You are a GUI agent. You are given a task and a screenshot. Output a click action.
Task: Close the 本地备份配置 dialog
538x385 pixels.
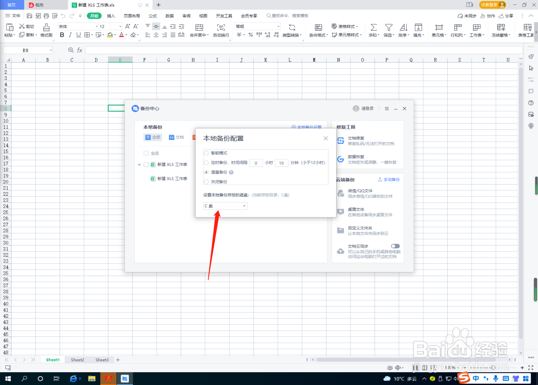(326, 138)
